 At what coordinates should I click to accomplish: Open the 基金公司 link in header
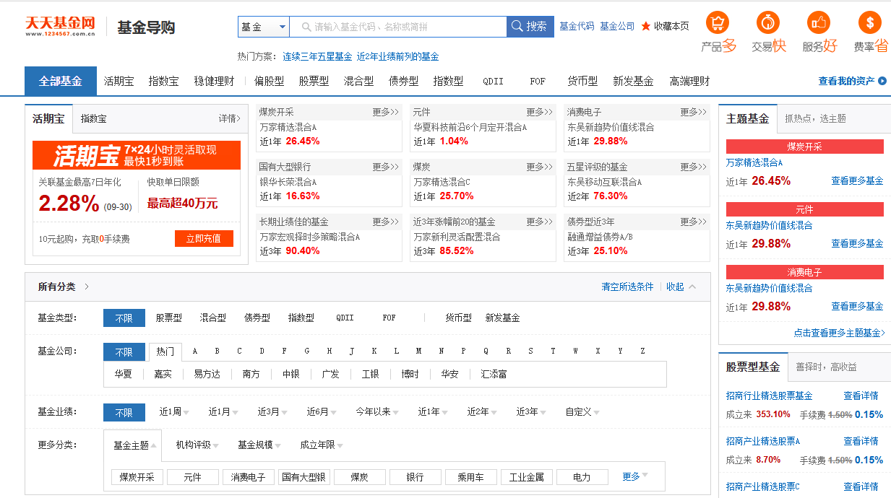[617, 26]
